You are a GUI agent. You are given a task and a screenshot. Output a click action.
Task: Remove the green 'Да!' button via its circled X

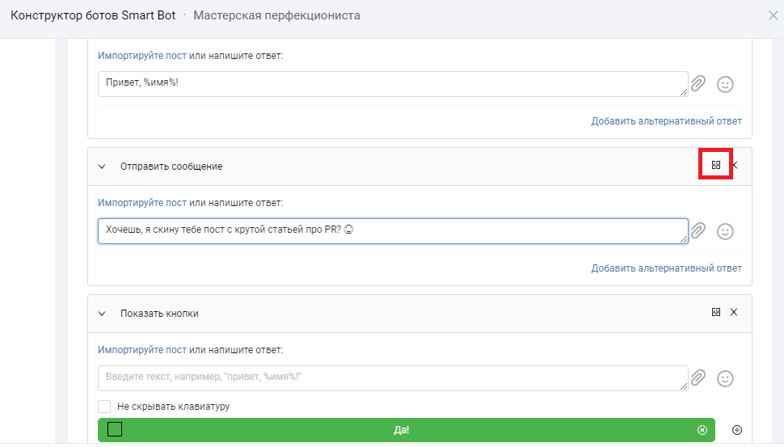tap(702, 430)
